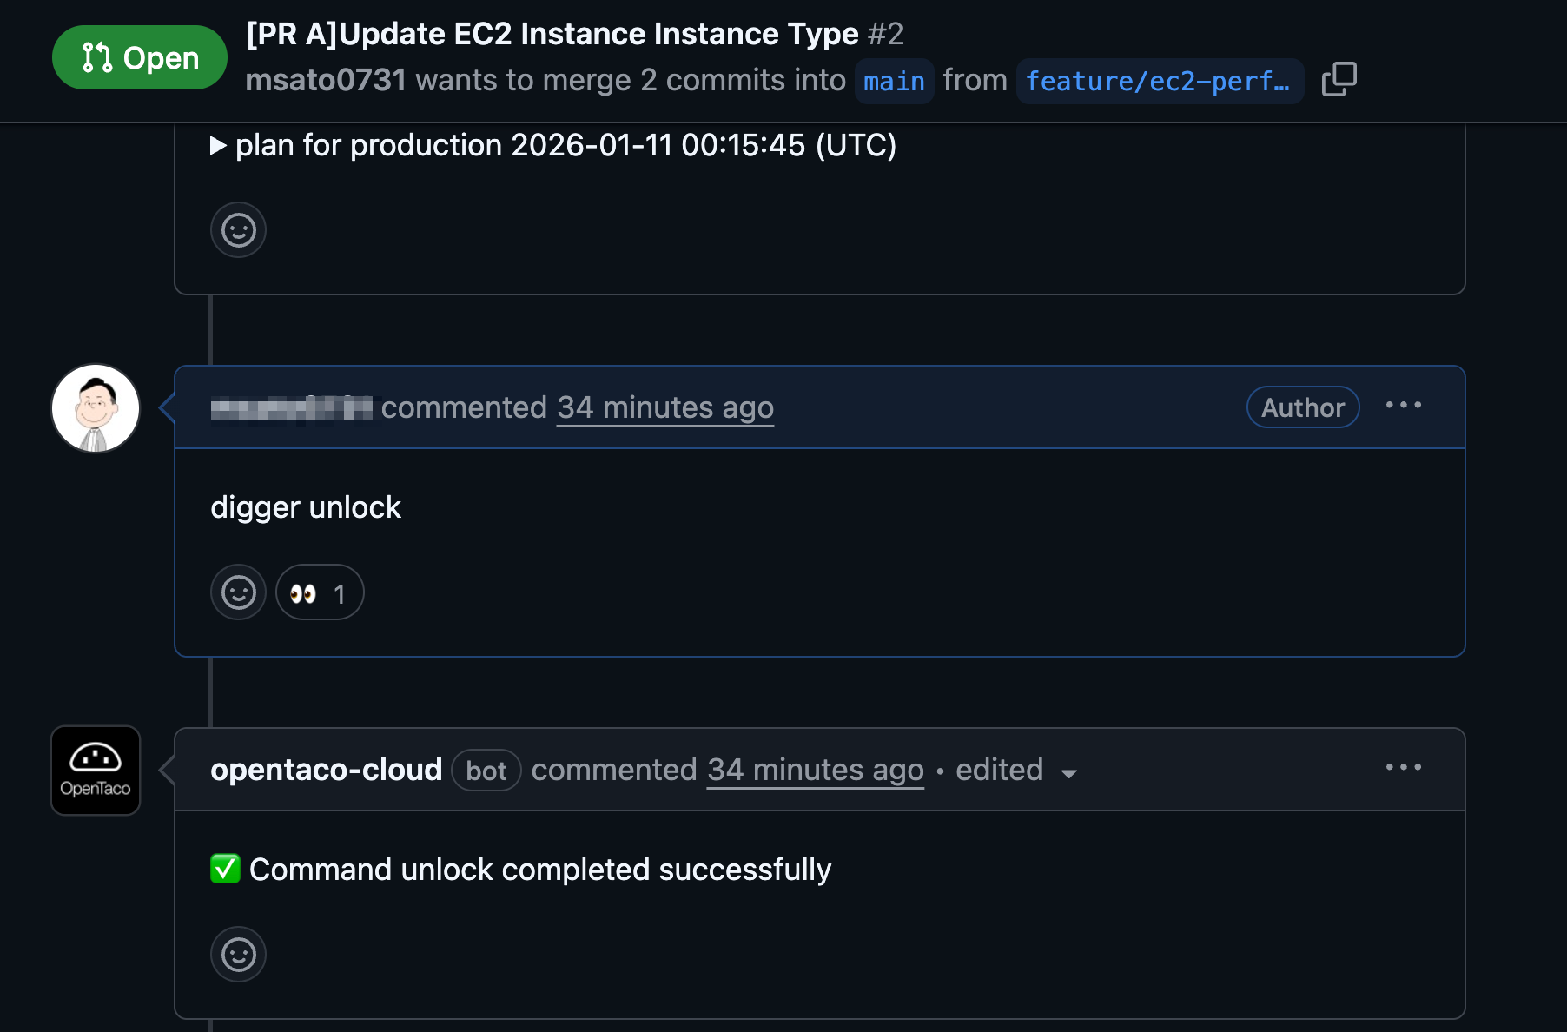The width and height of the screenshot is (1567, 1032).
Task: Toggle the eyes reaction on digger unlock comment
Action: [x=320, y=592]
